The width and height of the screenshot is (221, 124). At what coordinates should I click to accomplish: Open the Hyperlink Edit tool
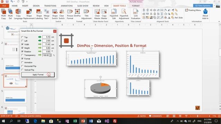coord(114,14)
